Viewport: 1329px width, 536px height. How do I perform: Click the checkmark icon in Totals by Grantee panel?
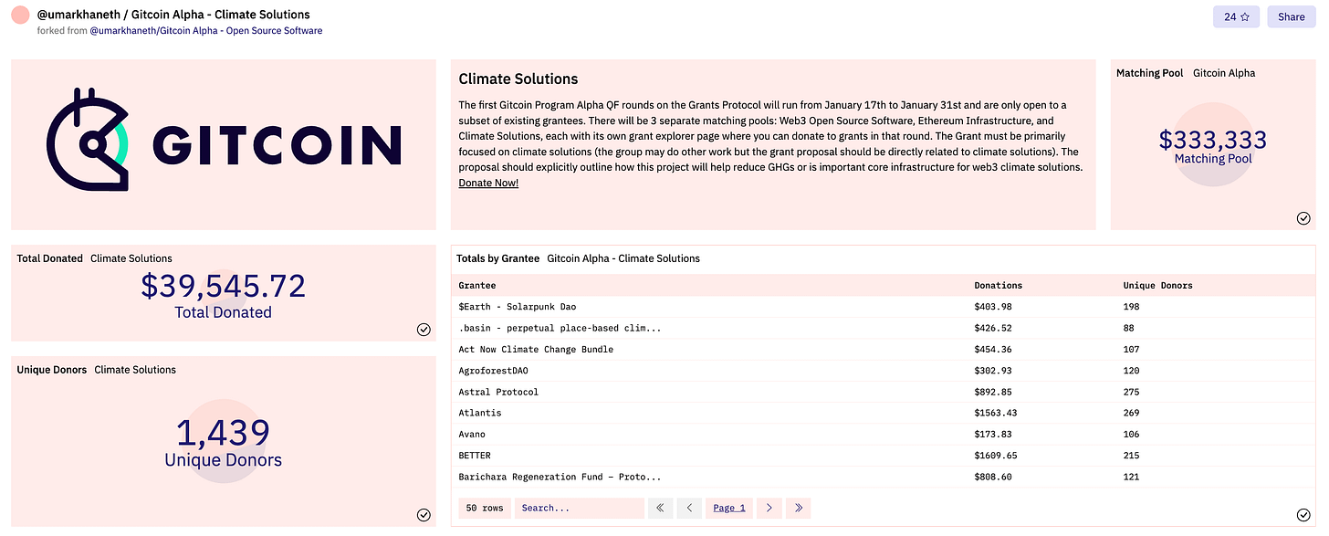tap(1303, 515)
